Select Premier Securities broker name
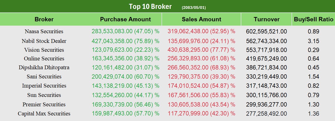The image size is (335, 121). 44,105
